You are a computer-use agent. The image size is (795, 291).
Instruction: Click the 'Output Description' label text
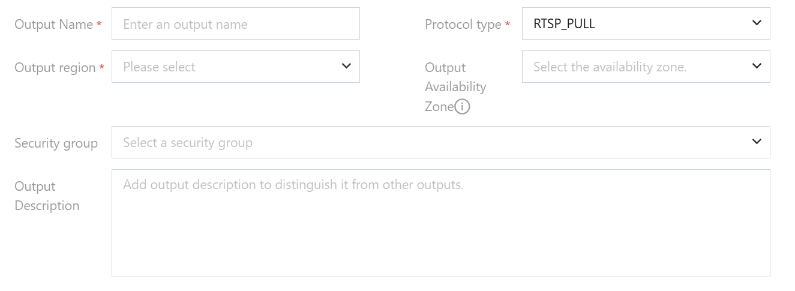47,196
